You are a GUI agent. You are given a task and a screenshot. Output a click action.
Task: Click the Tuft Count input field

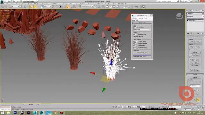[x=135, y=27]
